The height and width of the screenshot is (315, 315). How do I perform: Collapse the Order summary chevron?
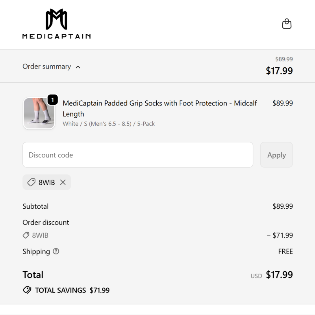point(78,67)
